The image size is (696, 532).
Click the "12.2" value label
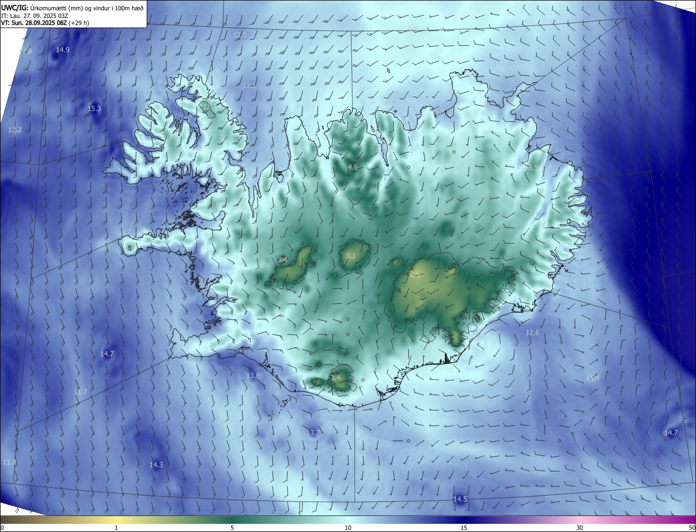pyautogui.click(x=15, y=129)
